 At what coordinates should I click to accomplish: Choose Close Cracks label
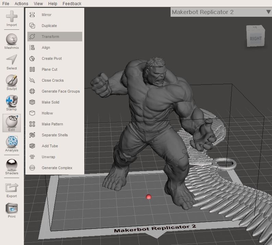coord(52,80)
